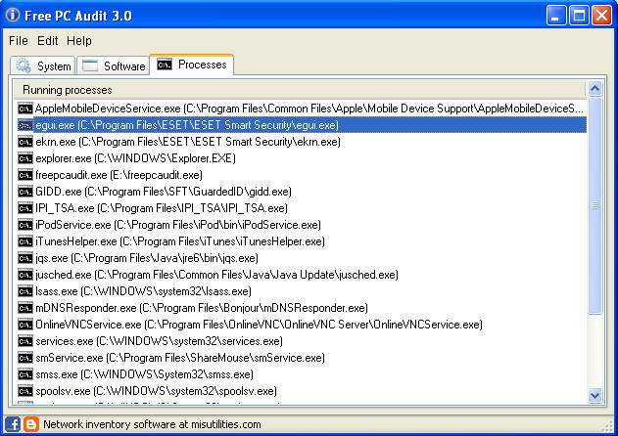Highlight the lsass.exe process row
Screen dimensions: 618x436
click(x=302, y=291)
